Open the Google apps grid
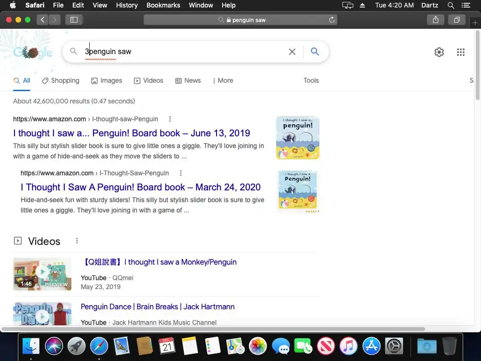This screenshot has width=481, height=361. click(x=460, y=52)
